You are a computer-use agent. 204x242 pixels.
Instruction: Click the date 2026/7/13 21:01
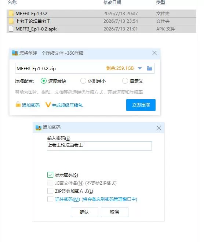(121, 29)
